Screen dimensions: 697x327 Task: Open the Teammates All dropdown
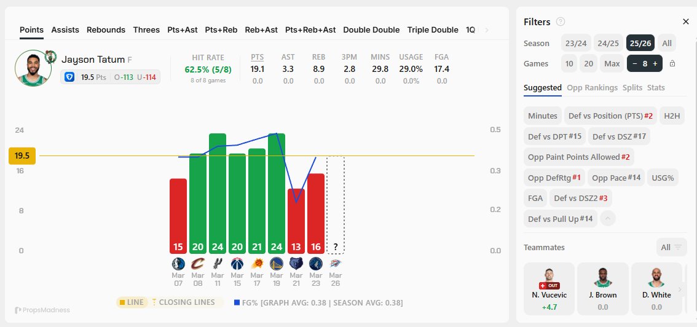[671, 247]
